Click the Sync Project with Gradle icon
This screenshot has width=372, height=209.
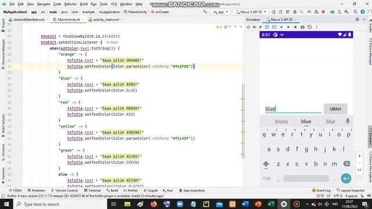coord(332,12)
